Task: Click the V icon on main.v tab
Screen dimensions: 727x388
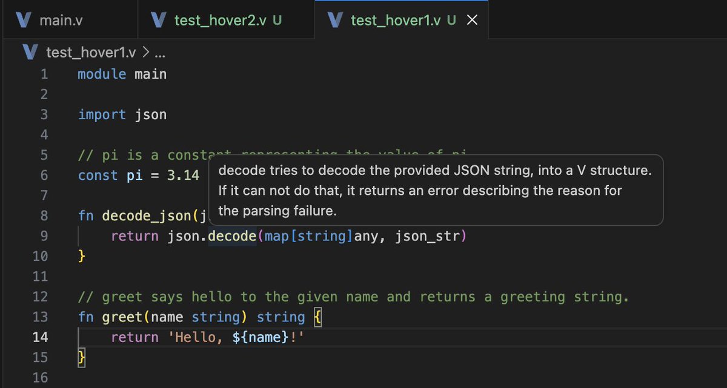Action: (24, 20)
